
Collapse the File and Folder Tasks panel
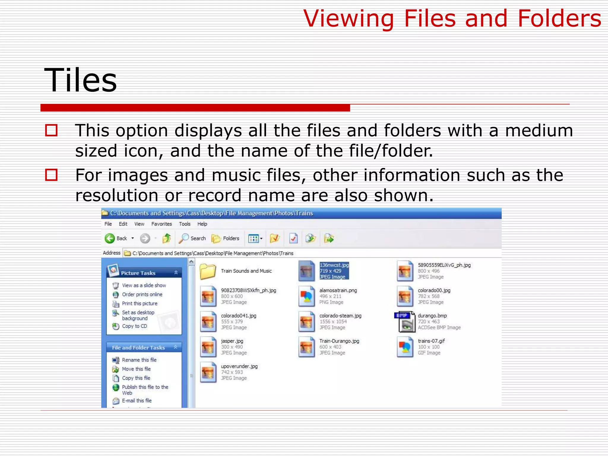coord(175,347)
